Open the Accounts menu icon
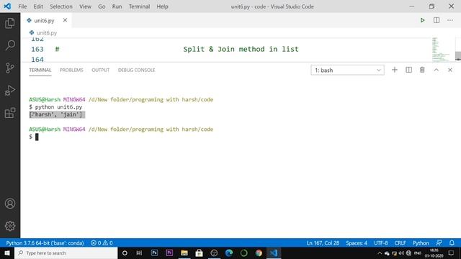The height and width of the screenshot is (259, 461). [10, 203]
